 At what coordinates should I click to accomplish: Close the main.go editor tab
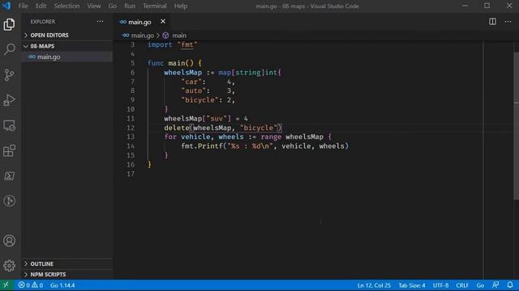[163, 22]
